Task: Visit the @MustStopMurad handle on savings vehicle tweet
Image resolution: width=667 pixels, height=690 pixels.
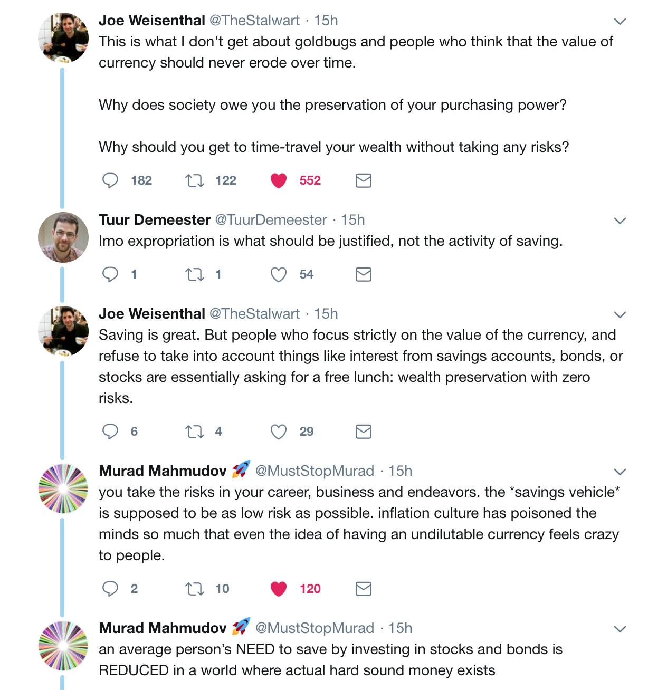Action: 315,471
